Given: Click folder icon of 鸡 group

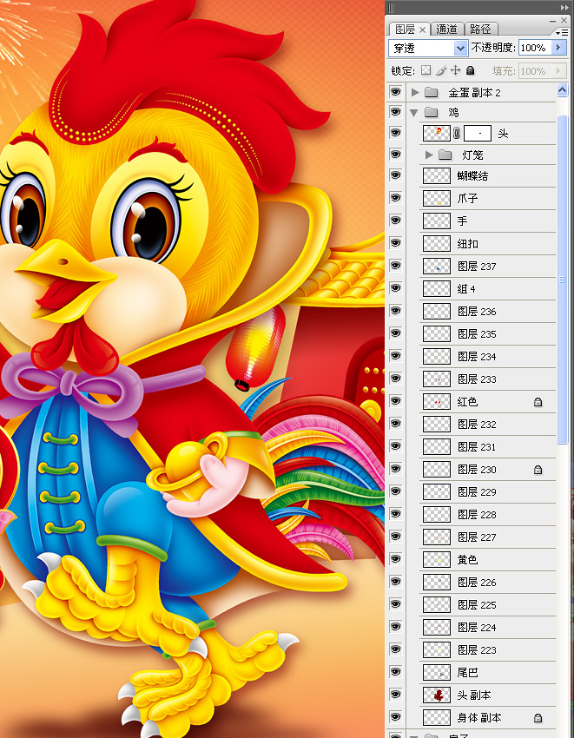Looking at the screenshot, I should click(432, 112).
